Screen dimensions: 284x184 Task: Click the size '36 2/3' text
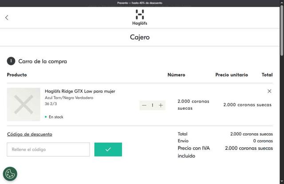pos(51,103)
